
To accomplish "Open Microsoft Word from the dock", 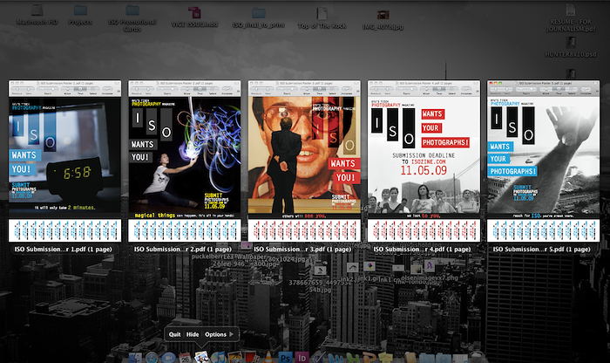I will click(335, 358).
